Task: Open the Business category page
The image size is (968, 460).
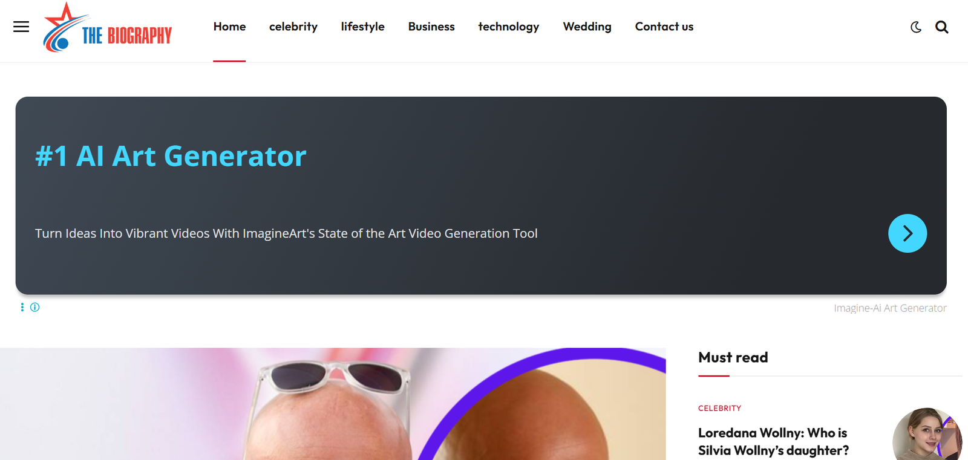Action: pyautogui.click(x=431, y=27)
